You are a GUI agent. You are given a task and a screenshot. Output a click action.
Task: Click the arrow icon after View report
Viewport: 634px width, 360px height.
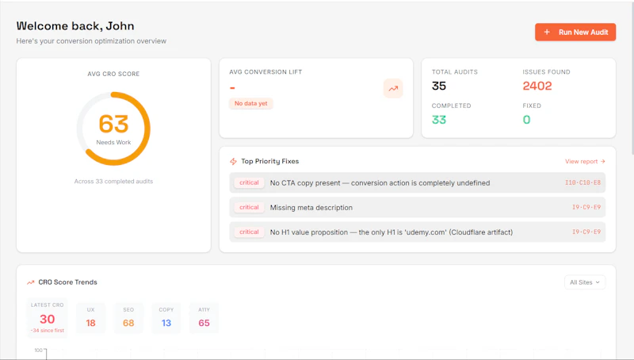(602, 162)
